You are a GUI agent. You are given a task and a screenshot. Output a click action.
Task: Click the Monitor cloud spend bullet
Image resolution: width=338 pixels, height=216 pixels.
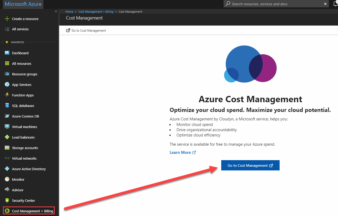[x=195, y=125]
